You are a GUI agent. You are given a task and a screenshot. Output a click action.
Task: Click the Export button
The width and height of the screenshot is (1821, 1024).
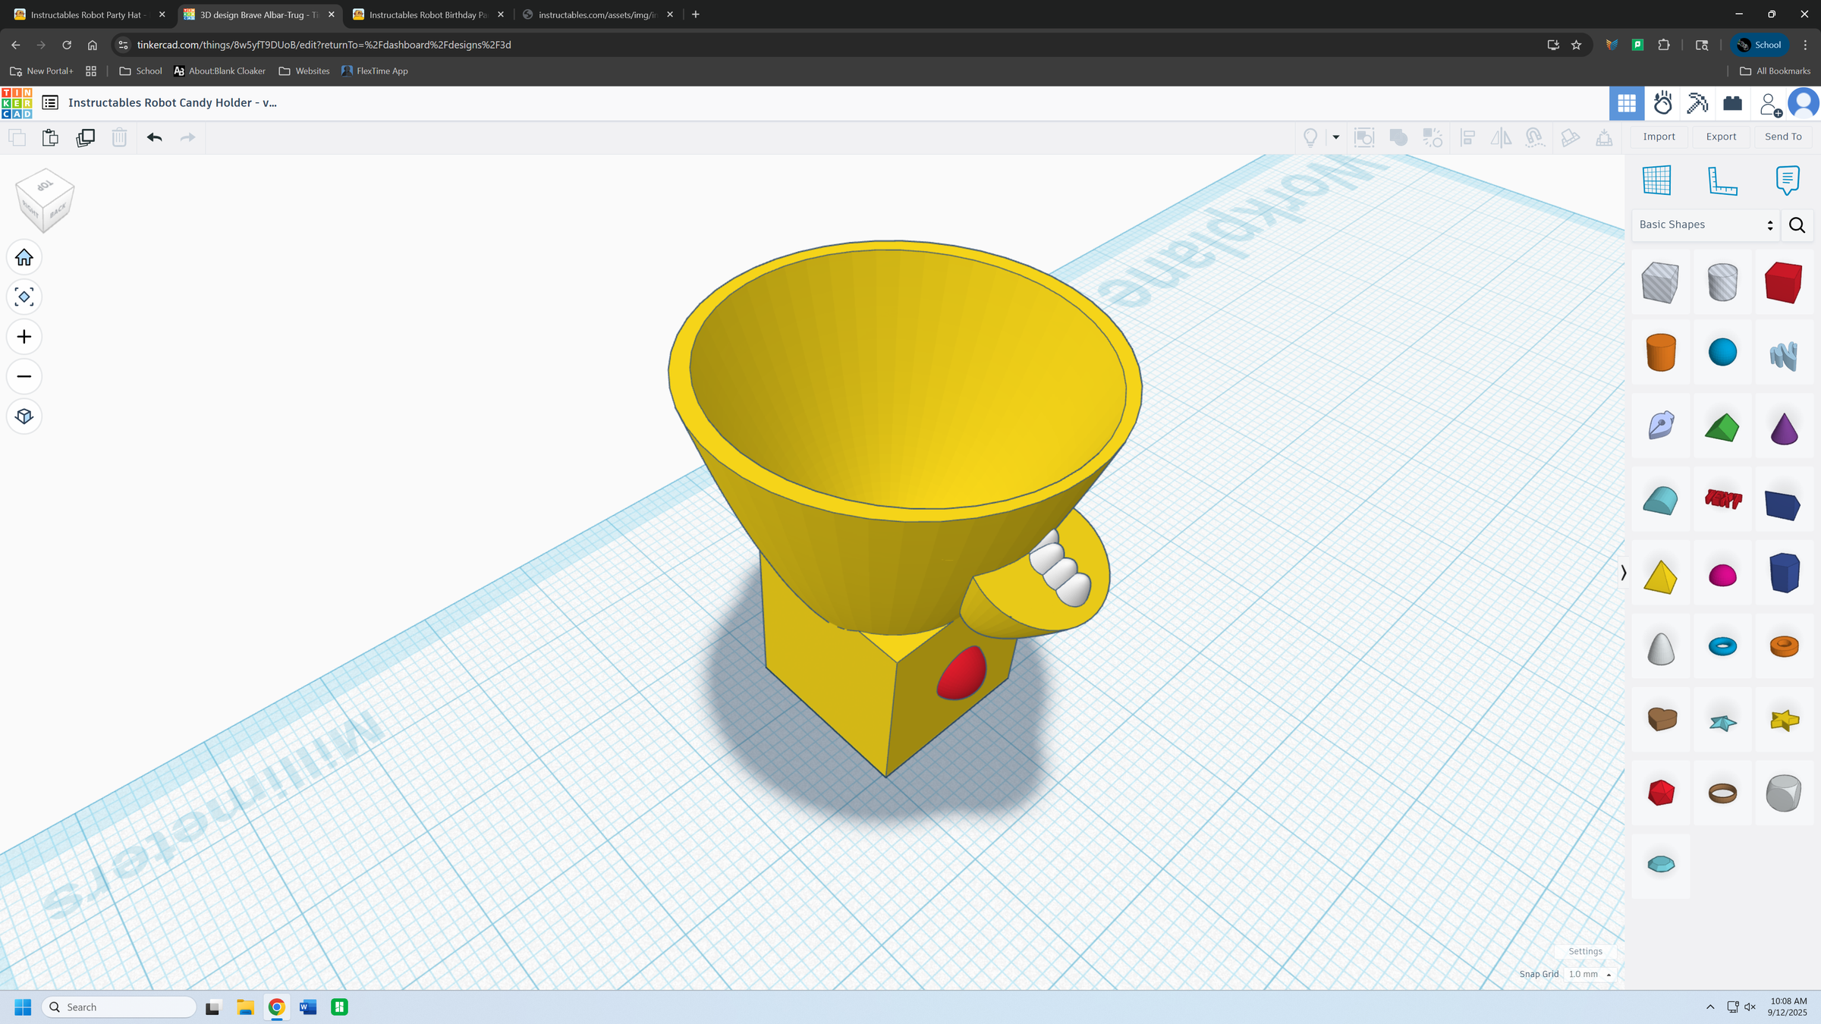[1721, 137]
